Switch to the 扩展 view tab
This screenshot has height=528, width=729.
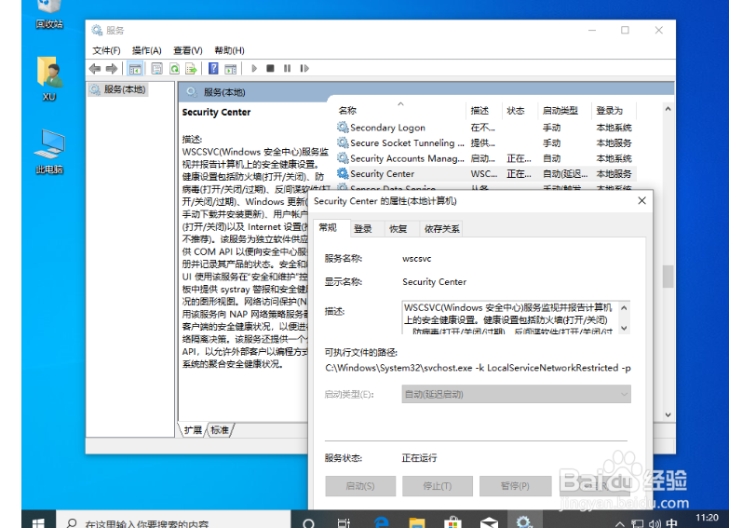pyautogui.click(x=193, y=430)
